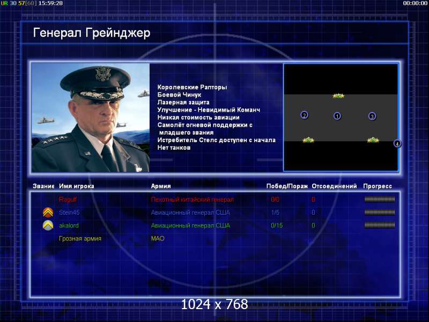429x322 pixels.
Task: Click 'Нет танков' line
Action: tap(174, 148)
